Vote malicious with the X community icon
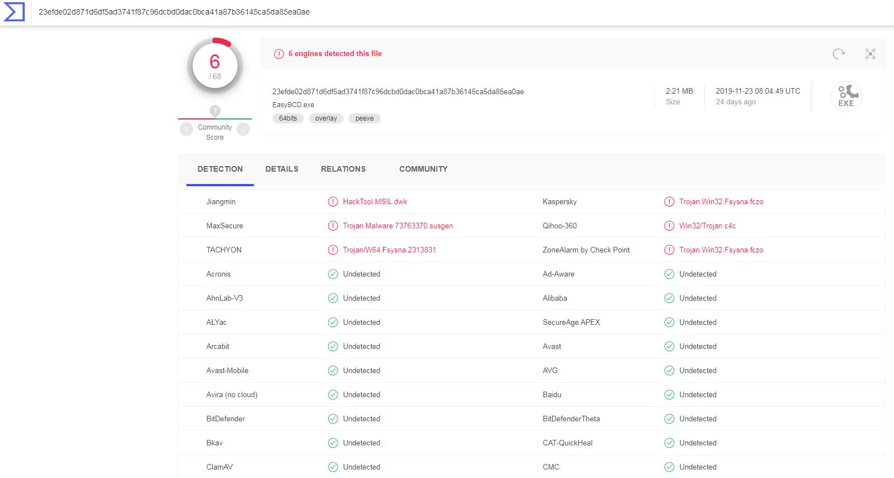The image size is (894, 478). pyautogui.click(x=186, y=129)
